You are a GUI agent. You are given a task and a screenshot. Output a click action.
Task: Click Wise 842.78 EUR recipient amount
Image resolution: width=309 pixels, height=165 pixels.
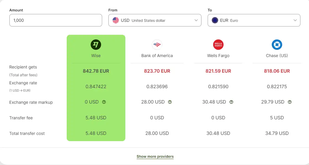(96, 71)
